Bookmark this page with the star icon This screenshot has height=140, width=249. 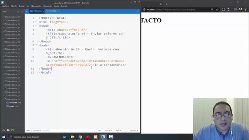coord(217,9)
